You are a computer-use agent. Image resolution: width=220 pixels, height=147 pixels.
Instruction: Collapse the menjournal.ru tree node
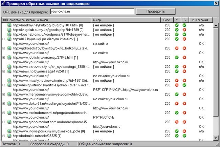pos(4,94)
